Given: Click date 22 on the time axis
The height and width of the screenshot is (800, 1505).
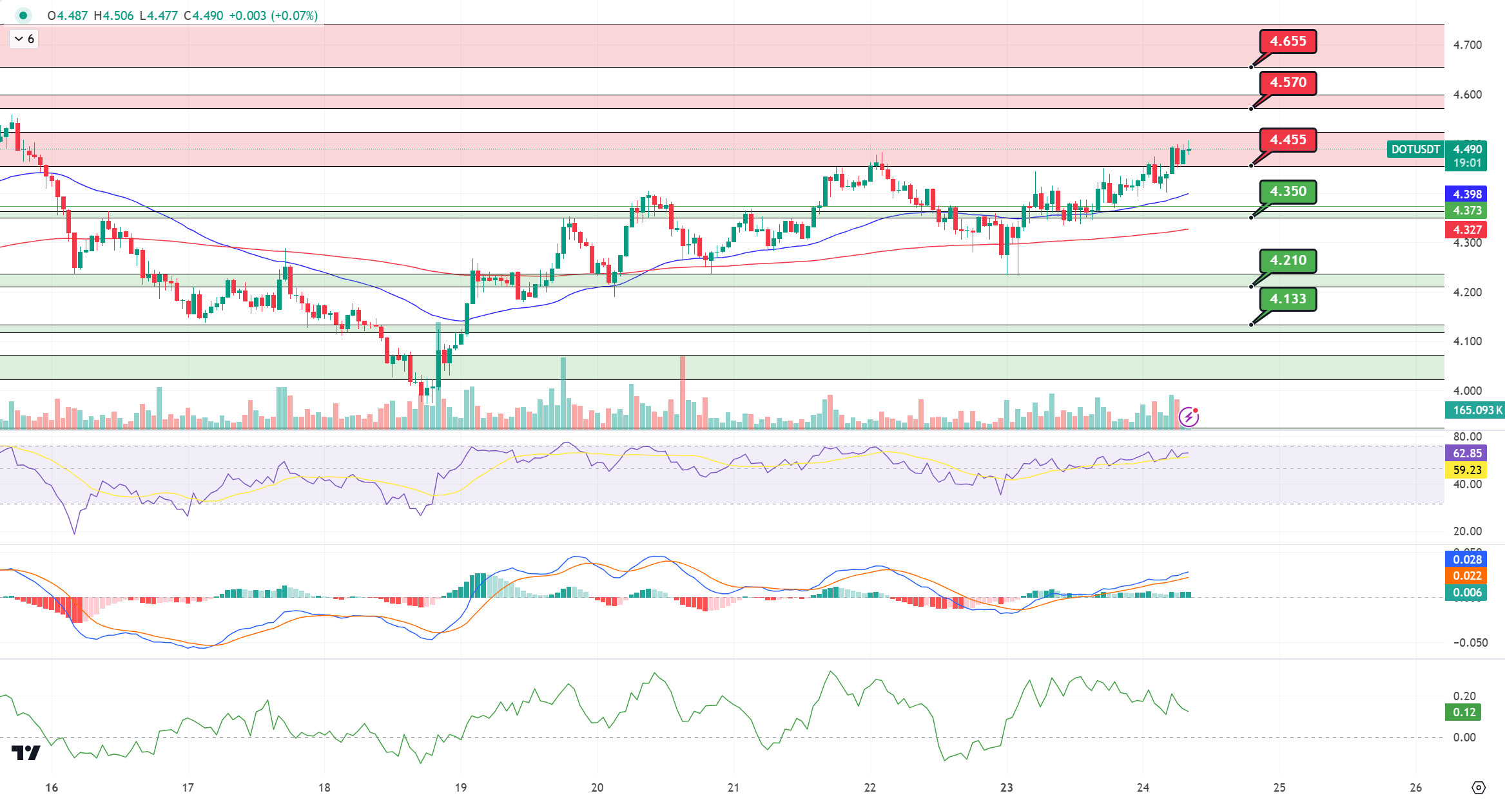Looking at the screenshot, I should pos(870,788).
